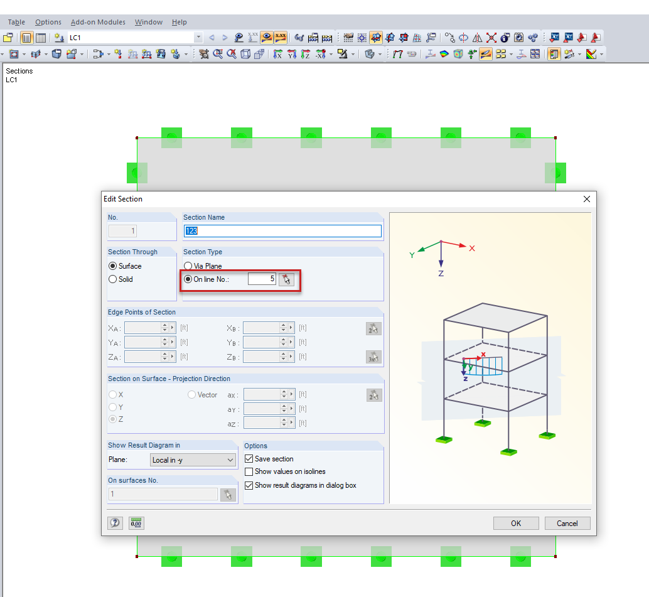The image size is (649, 597).
Task: Confirm the section with OK
Action: pyautogui.click(x=516, y=523)
